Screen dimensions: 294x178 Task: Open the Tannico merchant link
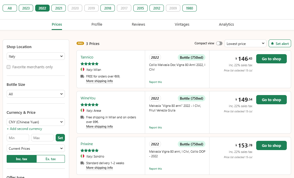pyautogui.click(x=87, y=57)
